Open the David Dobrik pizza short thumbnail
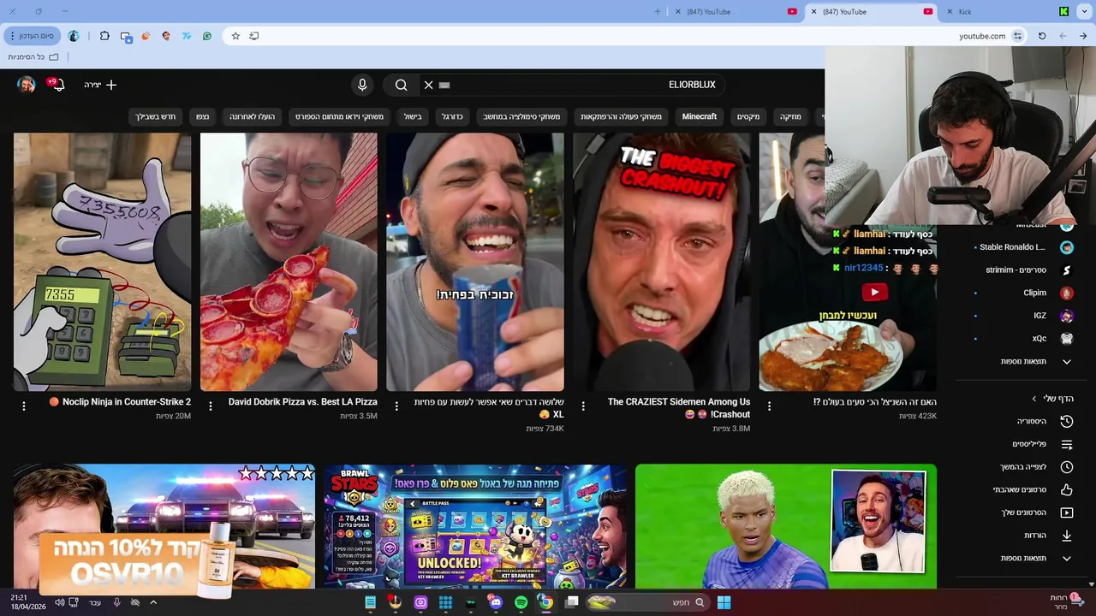This screenshot has height=616, width=1096. click(289, 262)
